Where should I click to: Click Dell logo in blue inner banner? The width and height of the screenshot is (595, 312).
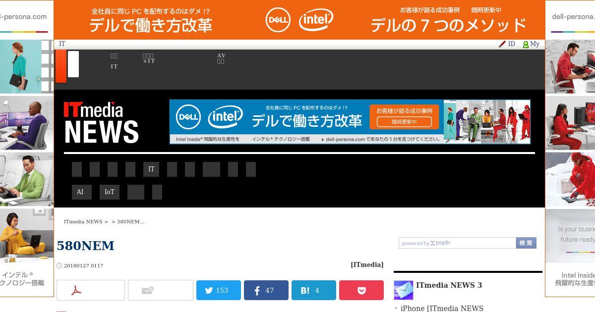point(188,117)
